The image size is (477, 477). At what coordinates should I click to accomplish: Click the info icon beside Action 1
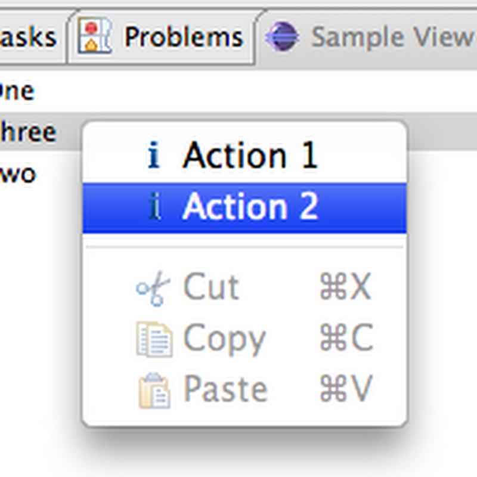(156, 154)
